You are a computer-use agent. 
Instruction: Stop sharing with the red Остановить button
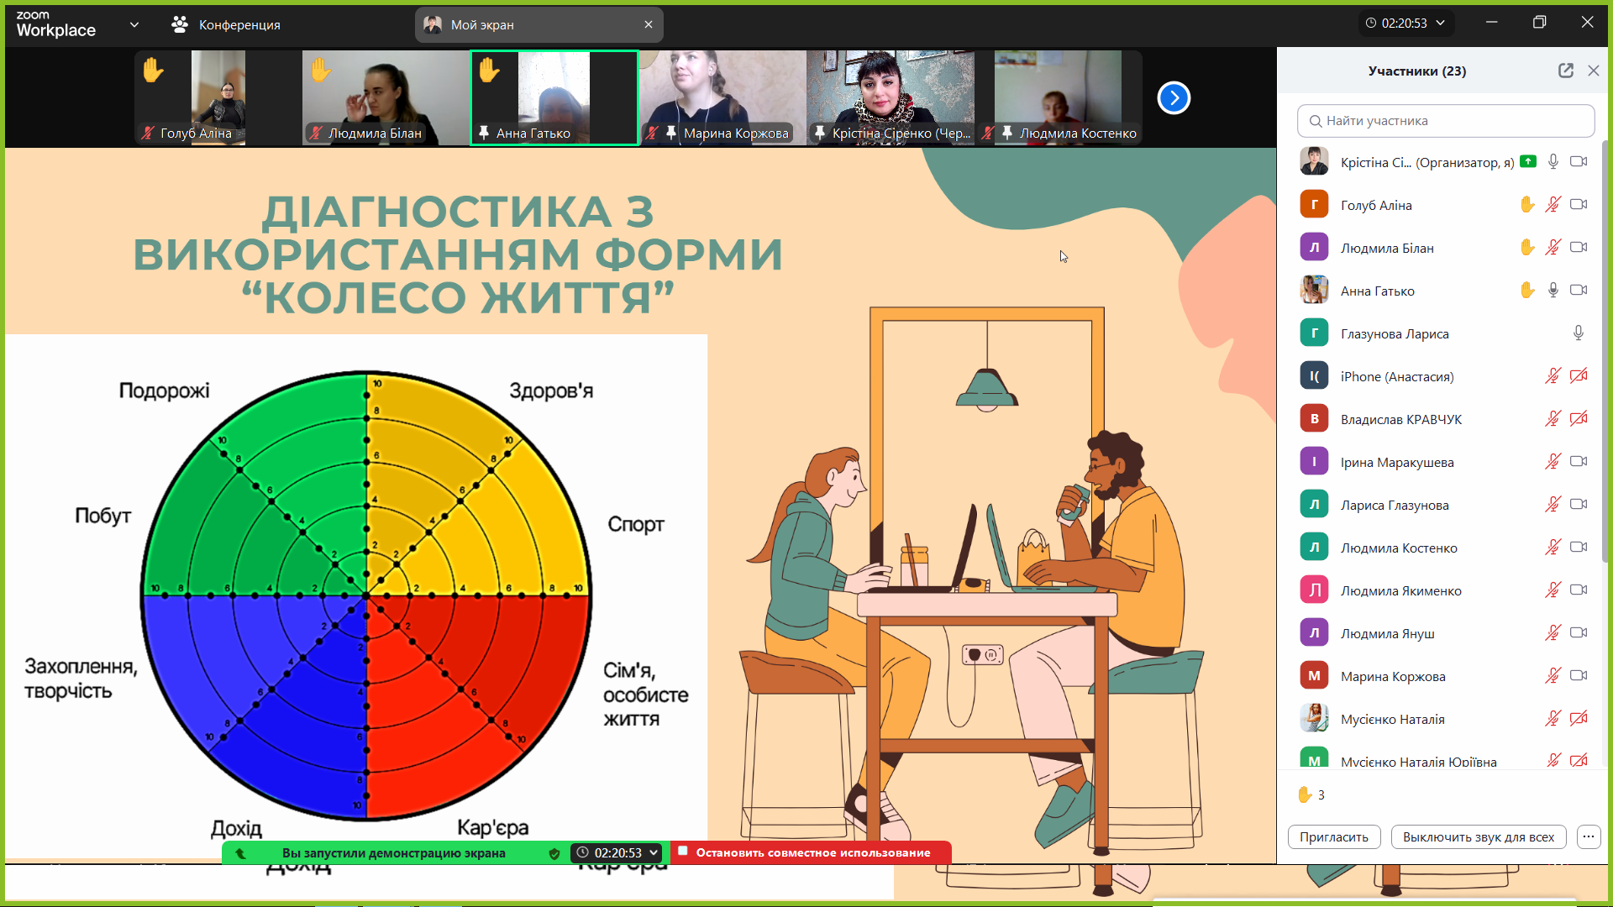812,852
